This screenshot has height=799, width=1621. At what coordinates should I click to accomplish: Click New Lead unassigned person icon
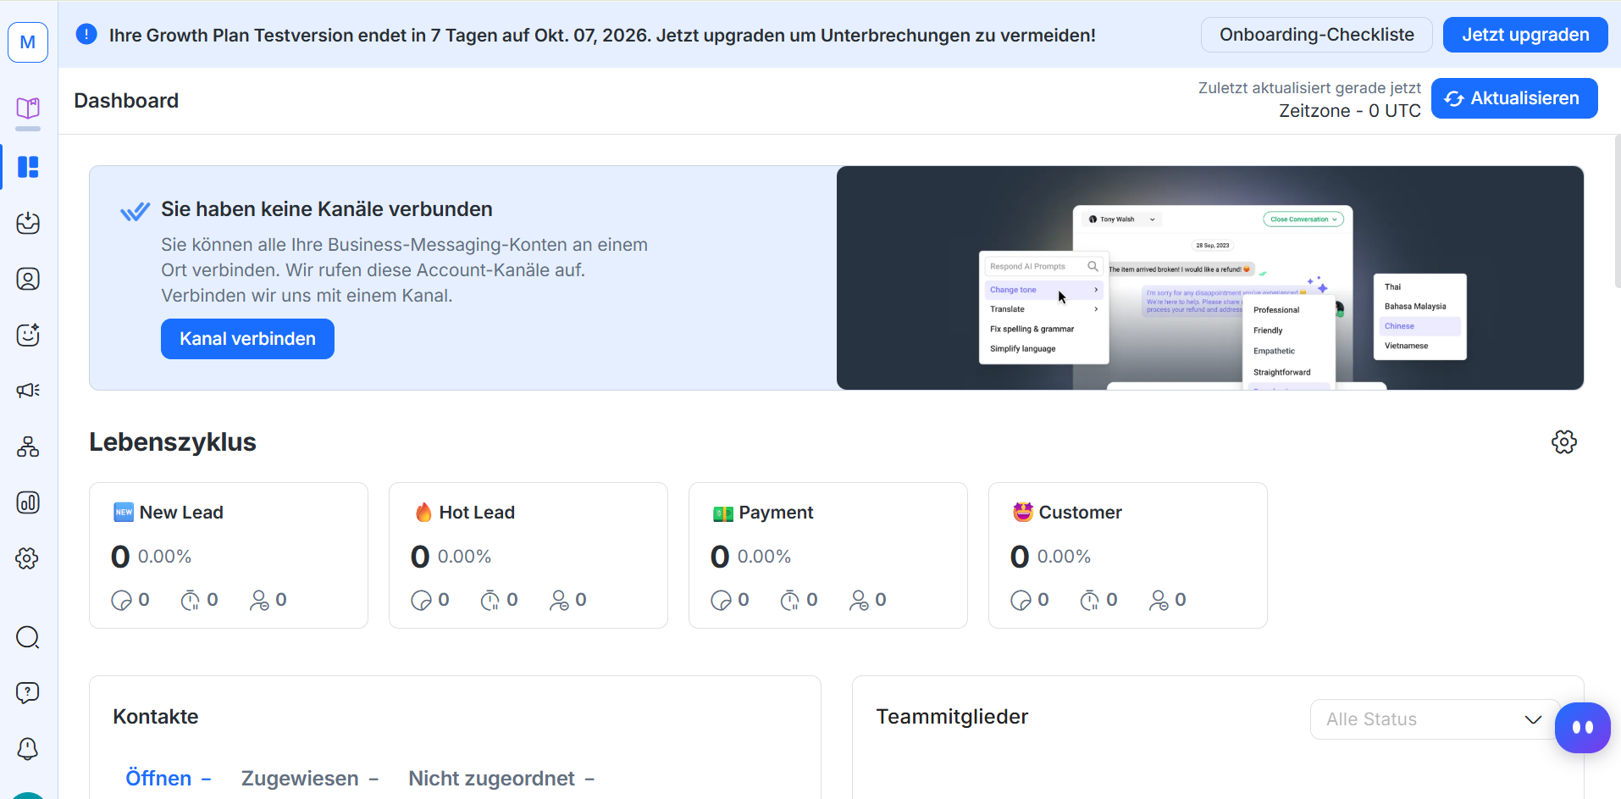[x=259, y=601]
